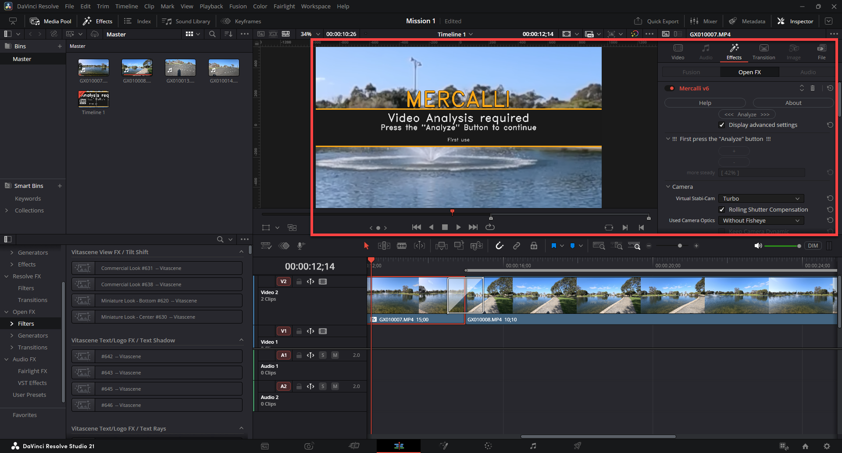Collapse Vitascene Text Shadow group

pos(241,340)
